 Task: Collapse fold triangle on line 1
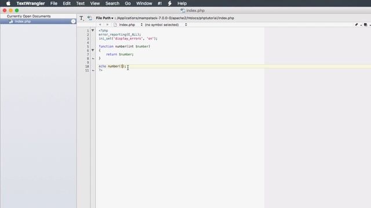tap(93, 31)
